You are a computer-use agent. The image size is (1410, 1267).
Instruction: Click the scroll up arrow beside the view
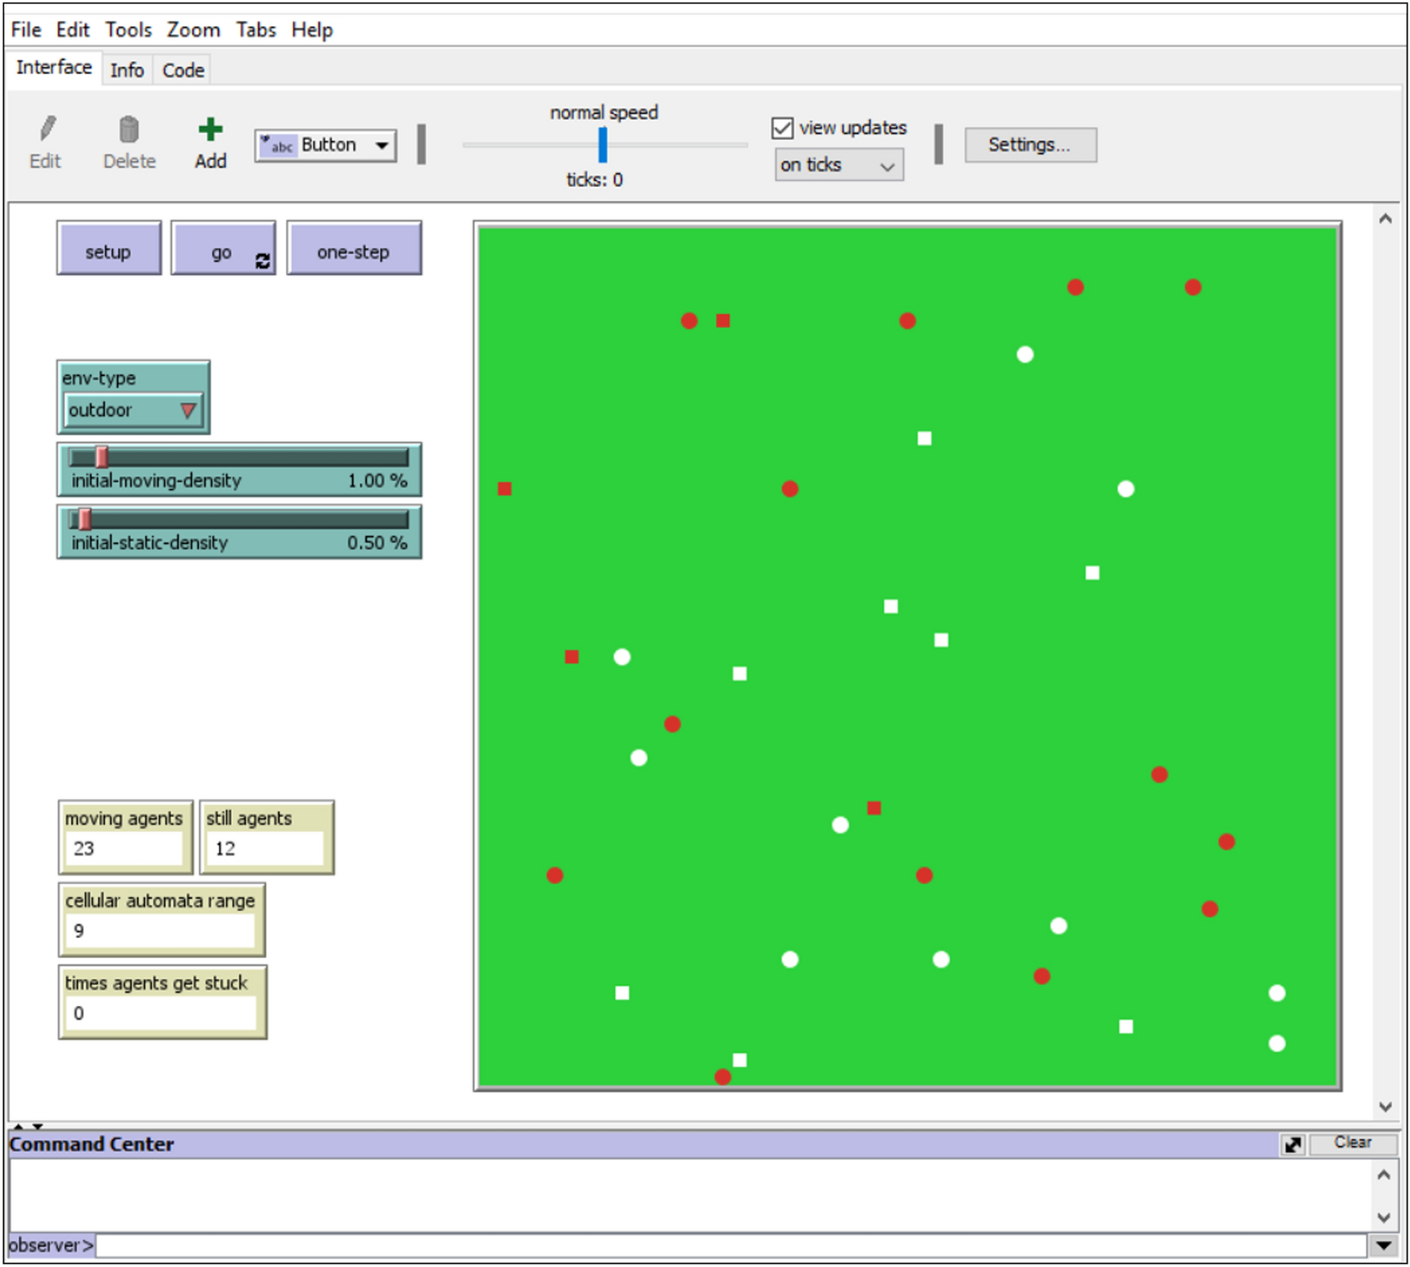[1385, 219]
